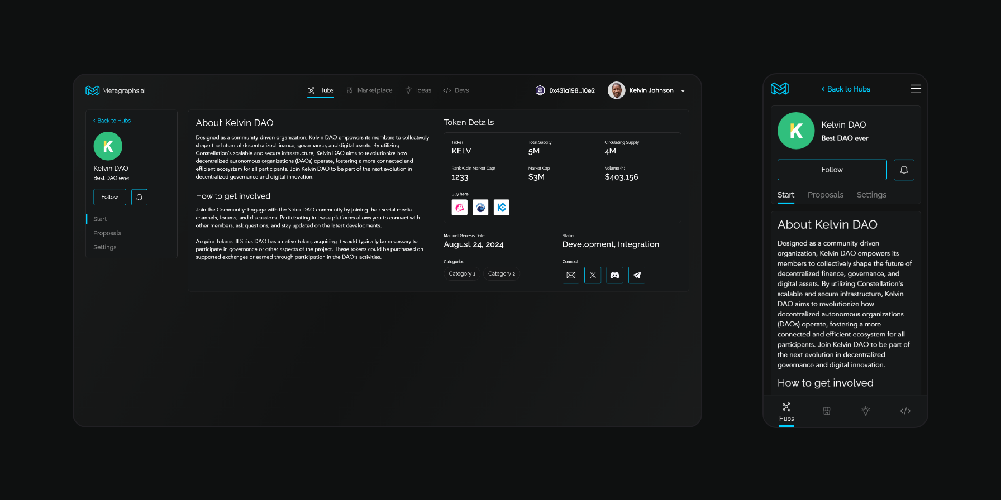Click the $403,156 volume value
The width and height of the screenshot is (1001, 500).
coord(621,177)
